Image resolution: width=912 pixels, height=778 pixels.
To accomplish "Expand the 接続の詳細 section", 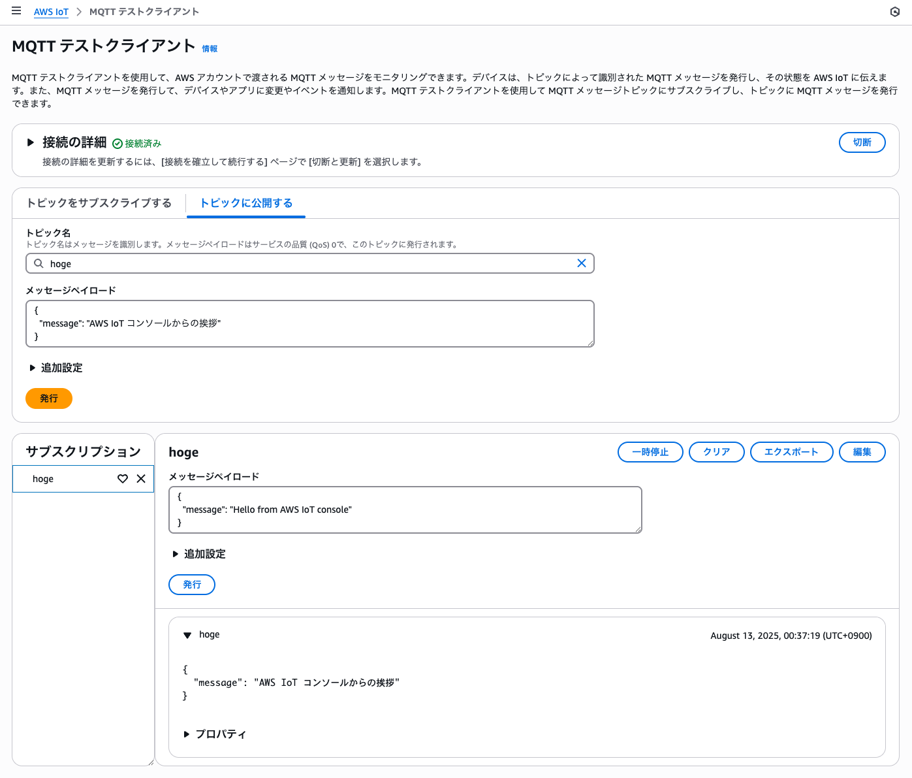I will point(30,142).
